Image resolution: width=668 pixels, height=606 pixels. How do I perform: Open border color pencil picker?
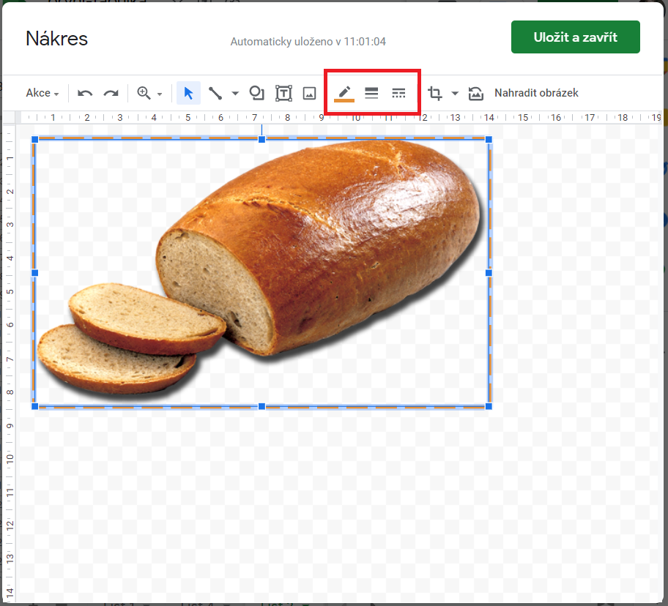344,94
